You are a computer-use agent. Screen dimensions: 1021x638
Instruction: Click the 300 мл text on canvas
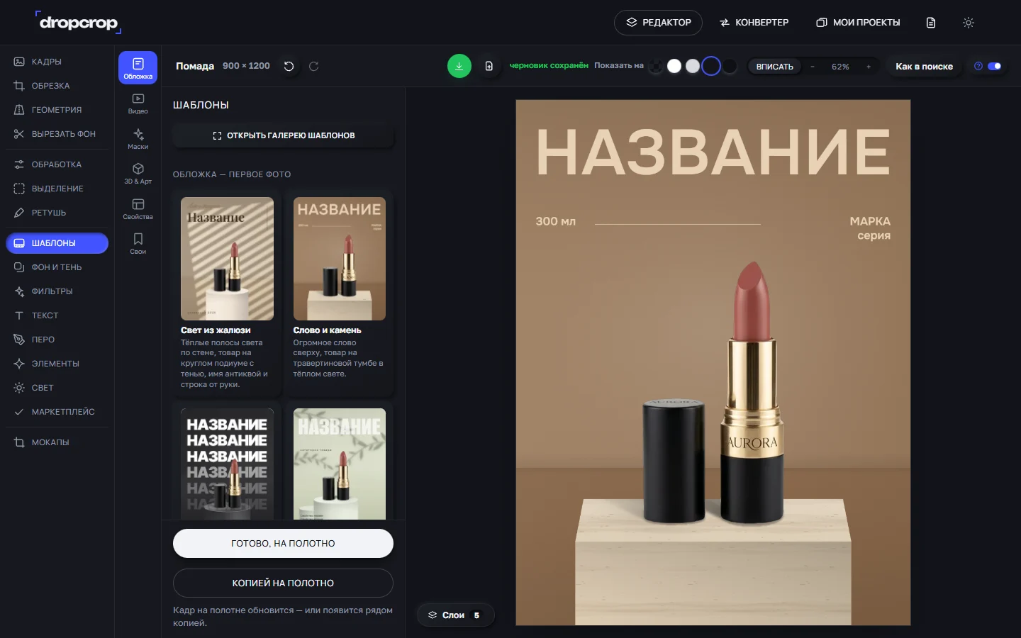(x=555, y=221)
